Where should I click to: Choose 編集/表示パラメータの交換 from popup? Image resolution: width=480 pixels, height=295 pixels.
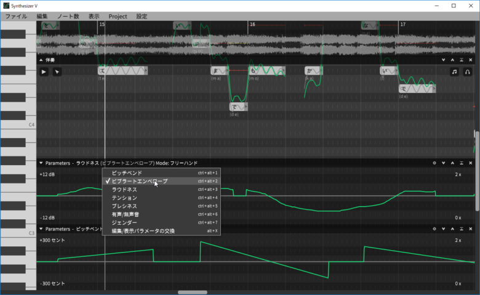(161, 231)
